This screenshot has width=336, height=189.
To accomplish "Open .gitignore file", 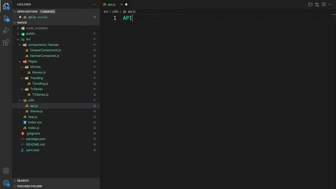I will pos(33,133).
